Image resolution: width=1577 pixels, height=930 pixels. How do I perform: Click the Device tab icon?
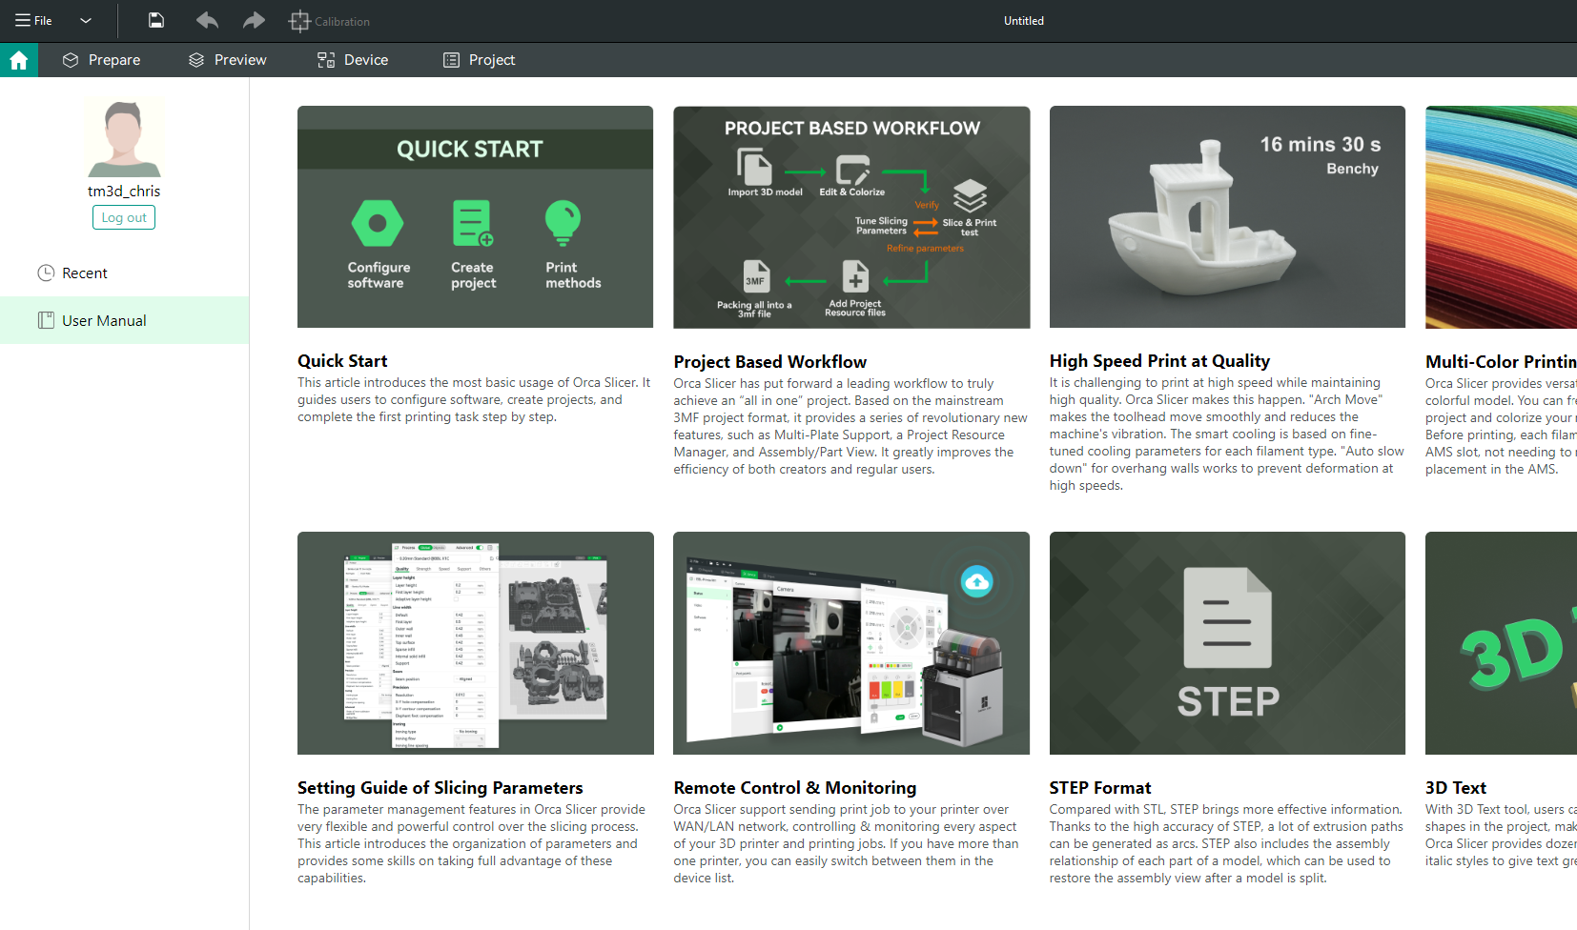pyautogui.click(x=326, y=60)
